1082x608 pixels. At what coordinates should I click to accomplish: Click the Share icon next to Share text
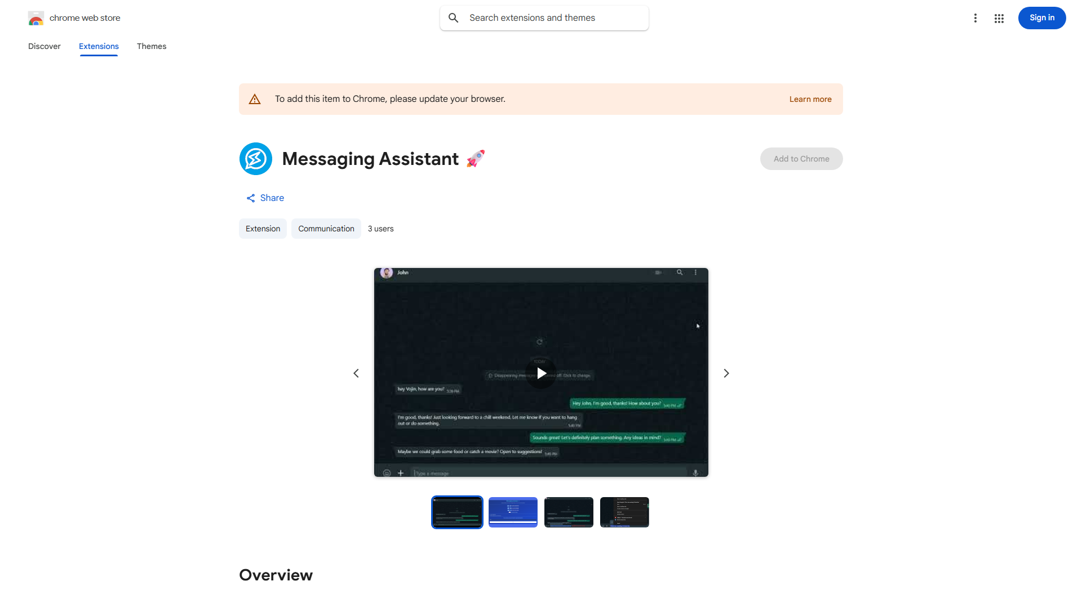(x=251, y=198)
